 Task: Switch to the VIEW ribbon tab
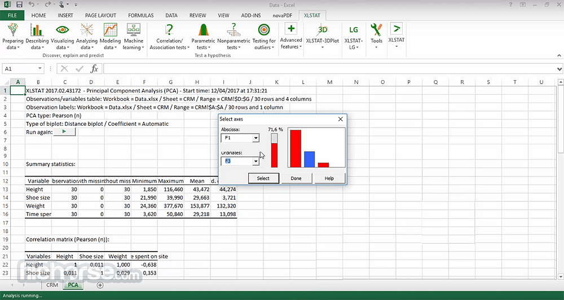(x=223, y=15)
